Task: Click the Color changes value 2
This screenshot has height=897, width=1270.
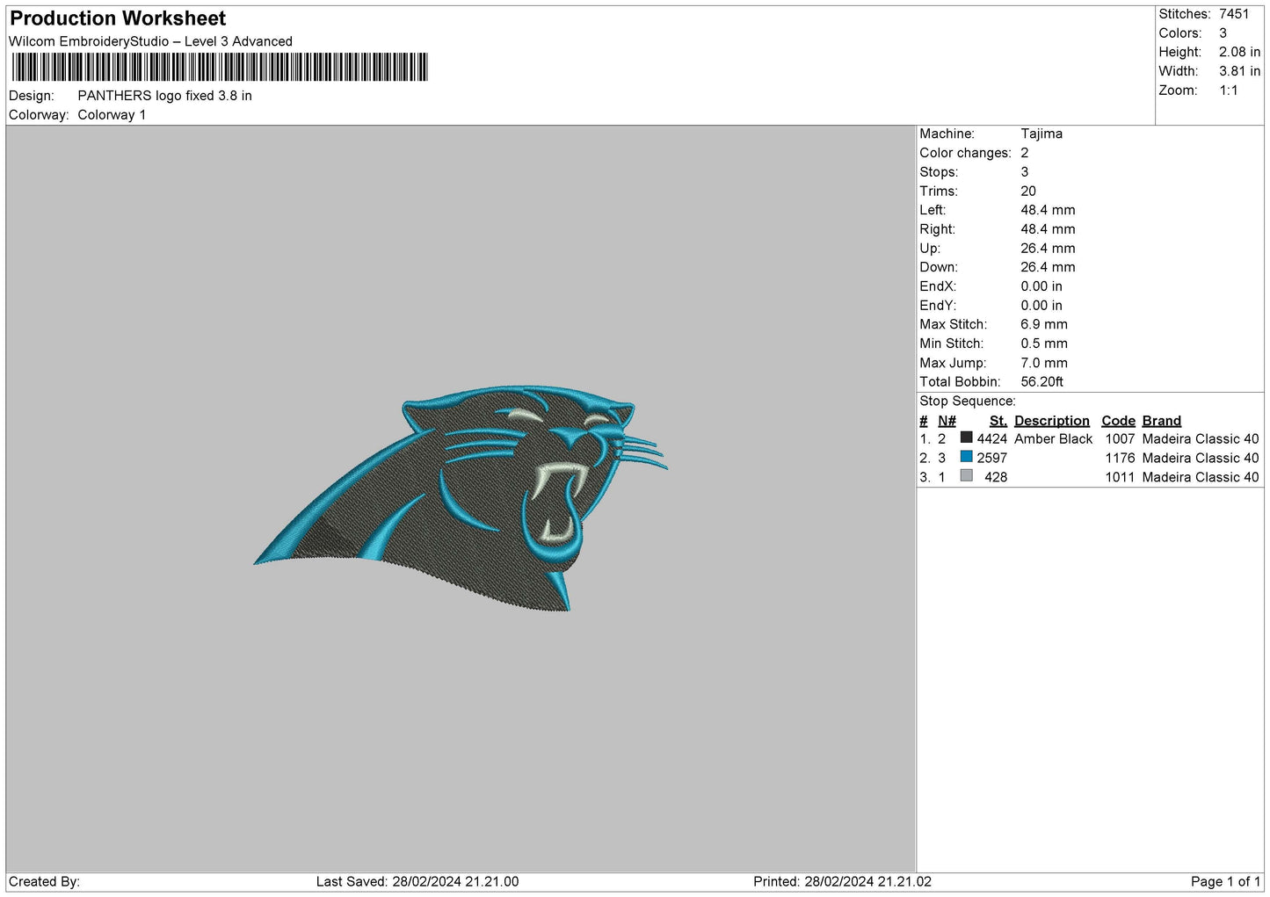Action: pos(1024,153)
